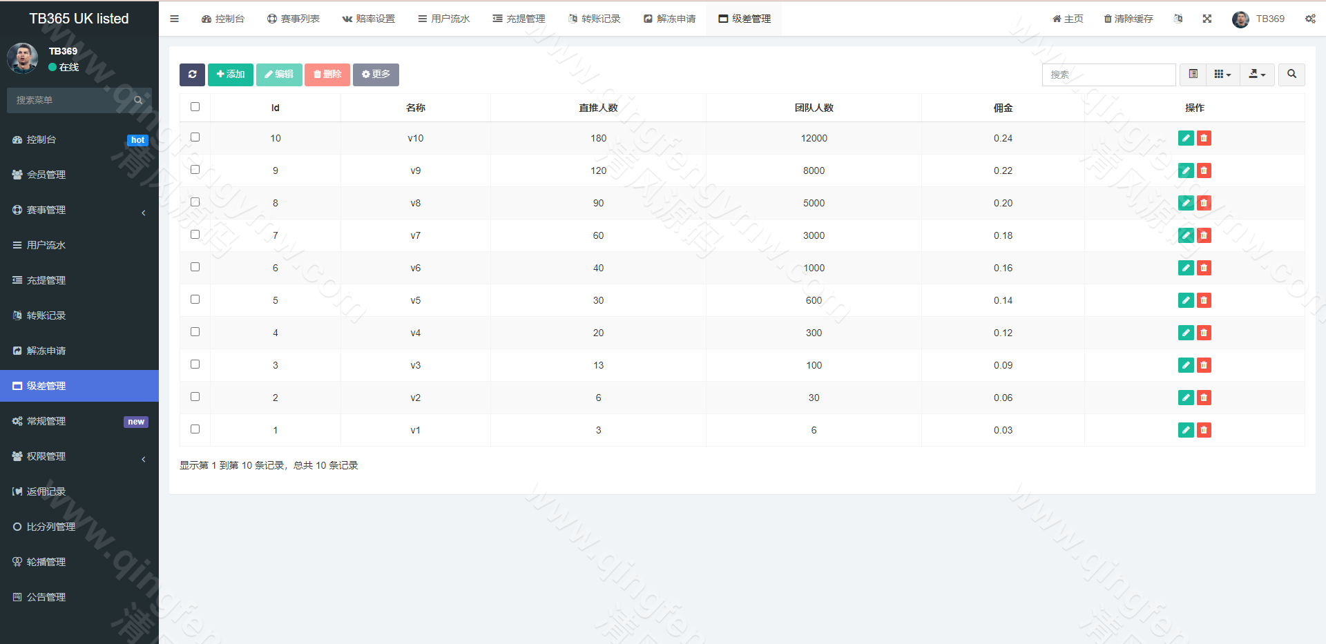Open the settings gear at top right
This screenshot has height=644, width=1326.
pyautogui.click(x=1310, y=19)
